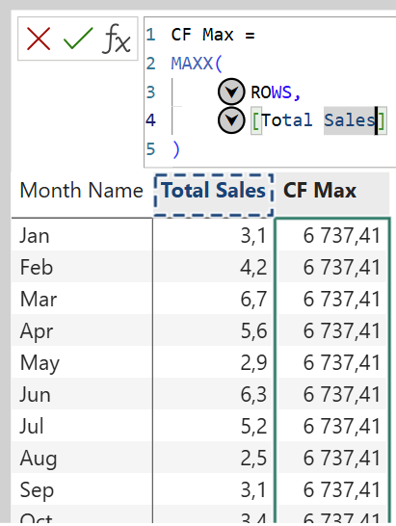Select the CF Max column header
The width and height of the screenshot is (396, 526).
320,191
